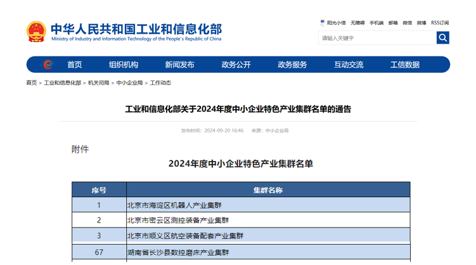Open the 政务服务 menu item
Viewport: 476px width, 265px height.
292,65
